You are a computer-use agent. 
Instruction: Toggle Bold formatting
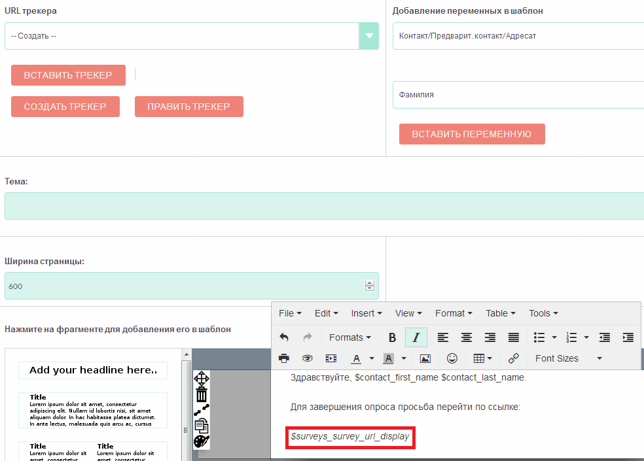coord(392,337)
